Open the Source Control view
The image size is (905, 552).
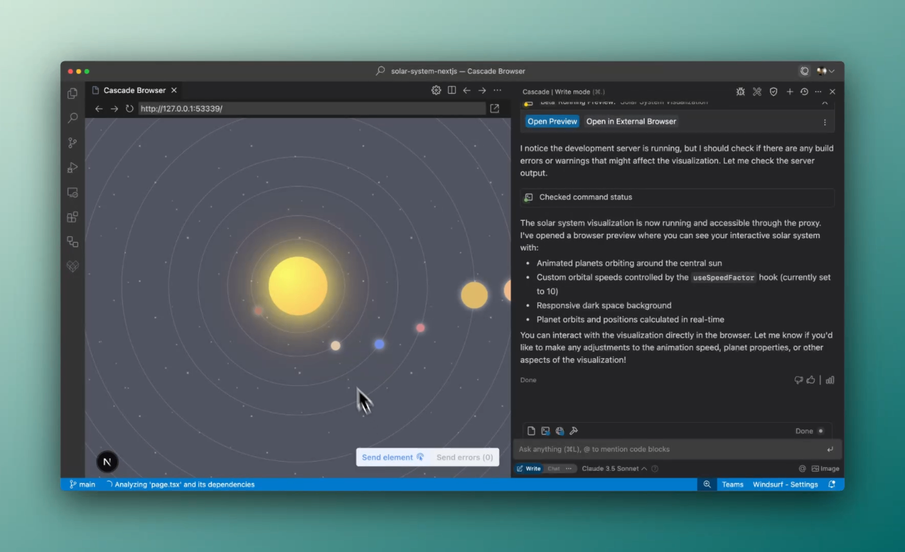coord(72,143)
